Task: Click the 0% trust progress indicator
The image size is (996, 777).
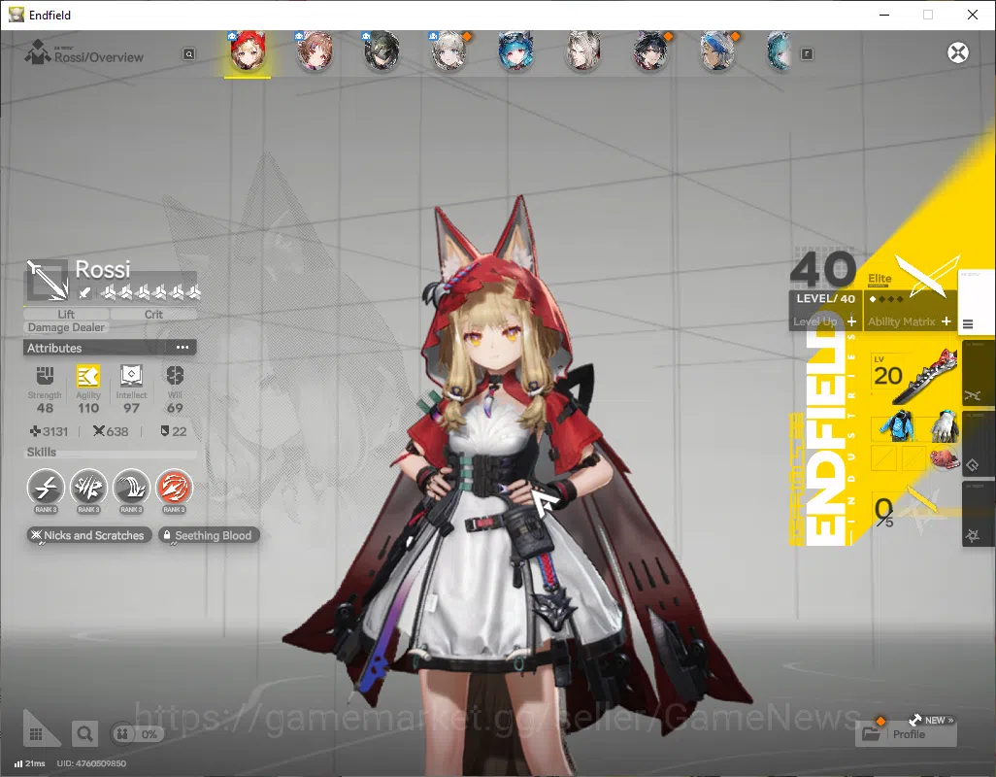Action: [137, 734]
